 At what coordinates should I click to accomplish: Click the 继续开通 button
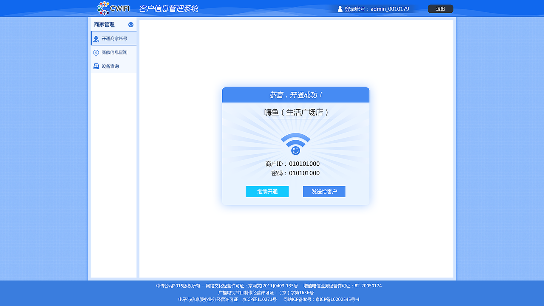267,191
